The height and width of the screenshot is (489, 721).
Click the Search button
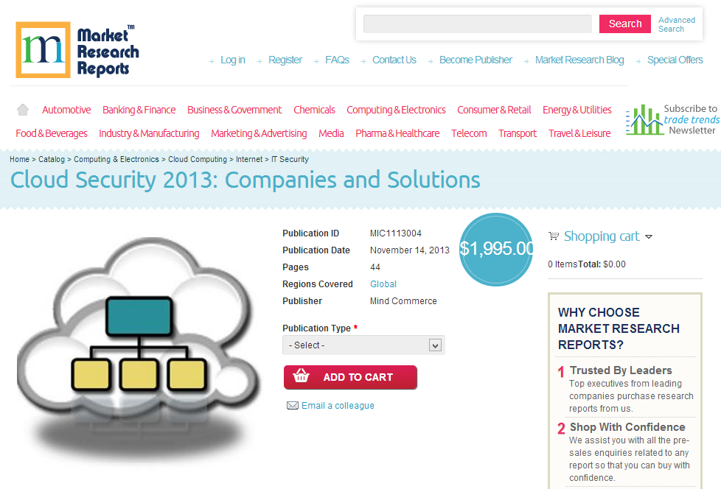click(624, 24)
